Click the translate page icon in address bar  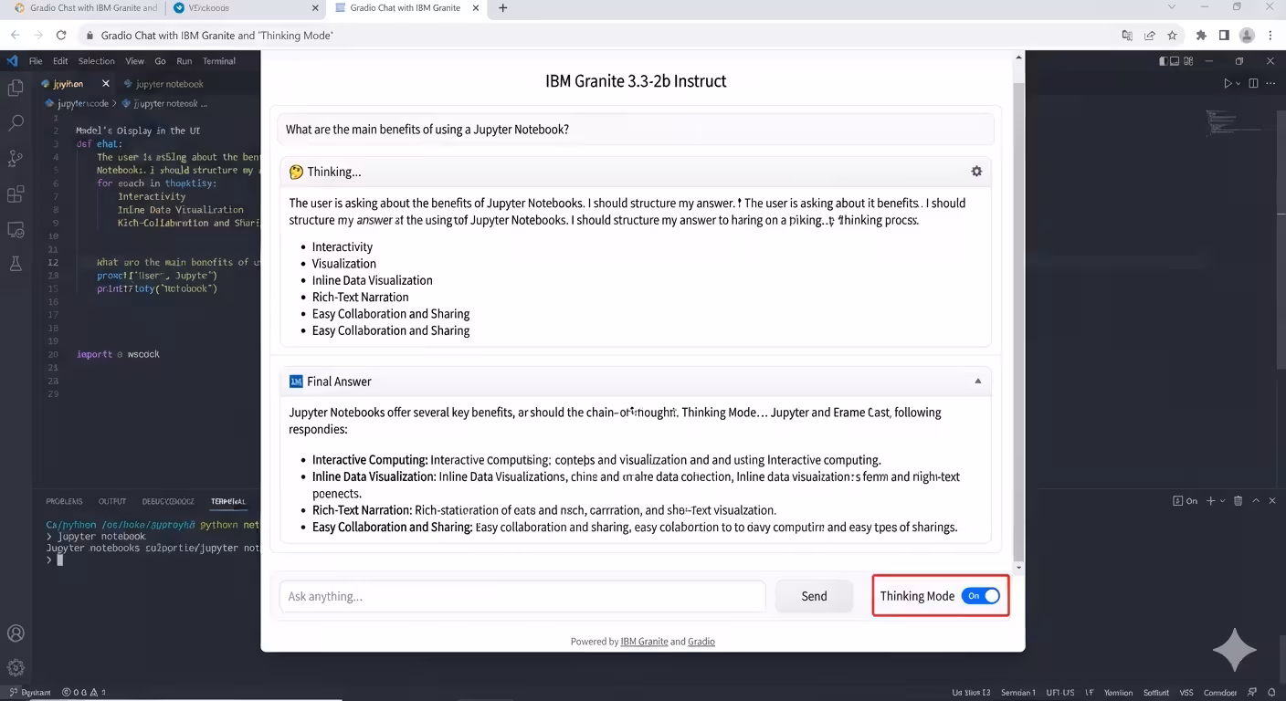tap(1127, 36)
